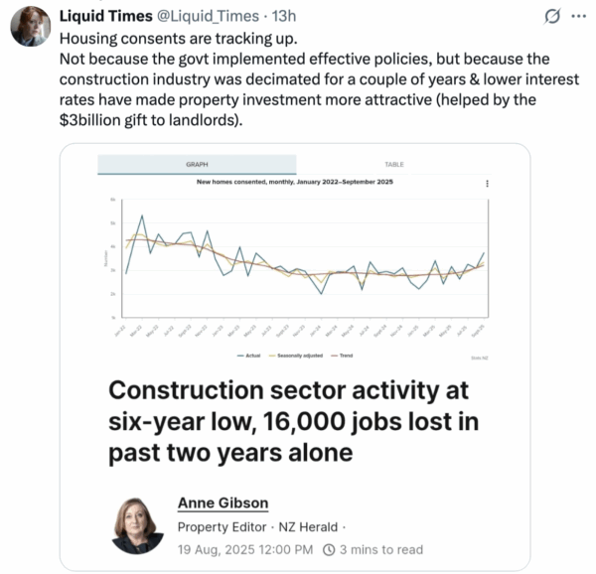Open the chart's vertical dots options menu

coord(487,184)
